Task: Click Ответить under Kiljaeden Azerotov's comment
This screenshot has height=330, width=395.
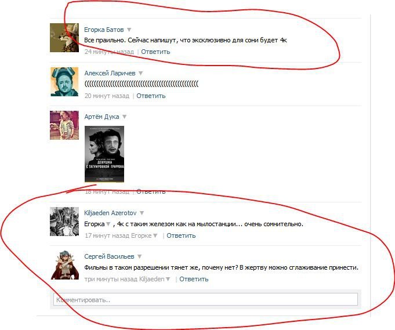Action: [x=181, y=236]
